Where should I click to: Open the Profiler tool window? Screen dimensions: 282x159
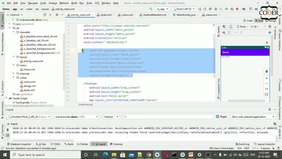[x=82, y=144]
